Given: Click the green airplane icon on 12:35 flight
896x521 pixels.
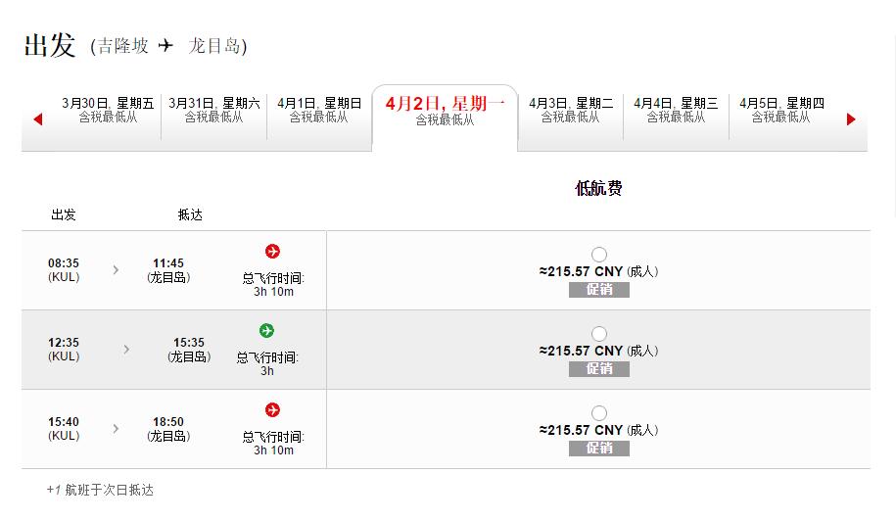Looking at the screenshot, I should click(267, 331).
